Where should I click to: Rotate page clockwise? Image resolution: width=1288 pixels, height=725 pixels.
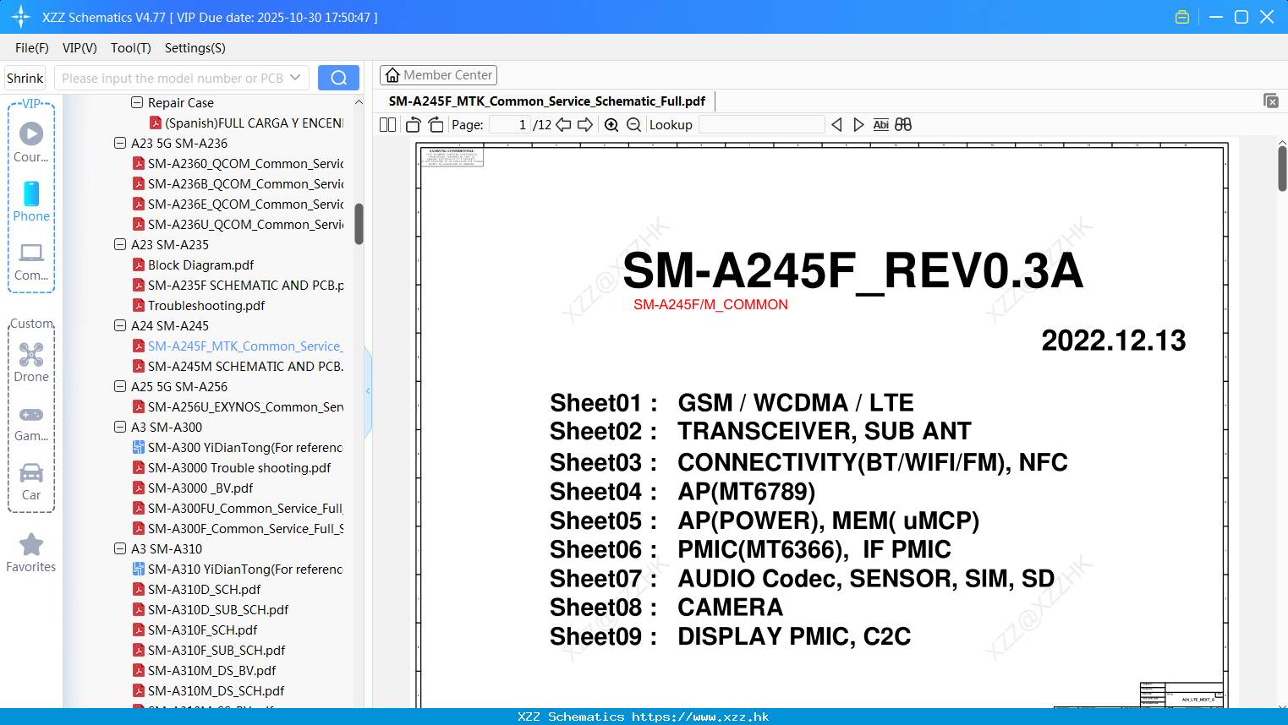pos(436,124)
